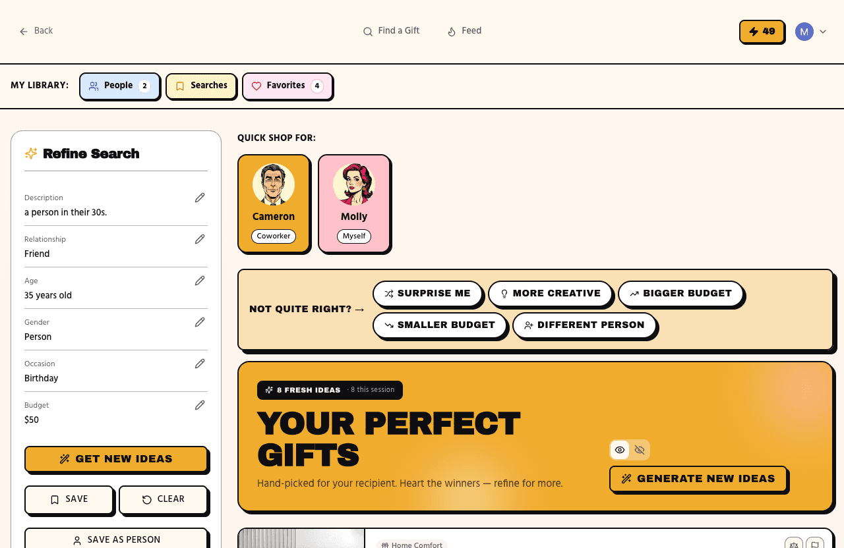Choose the Smaller Budget option
Viewport: 844px width, 548px height.
pos(440,325)
